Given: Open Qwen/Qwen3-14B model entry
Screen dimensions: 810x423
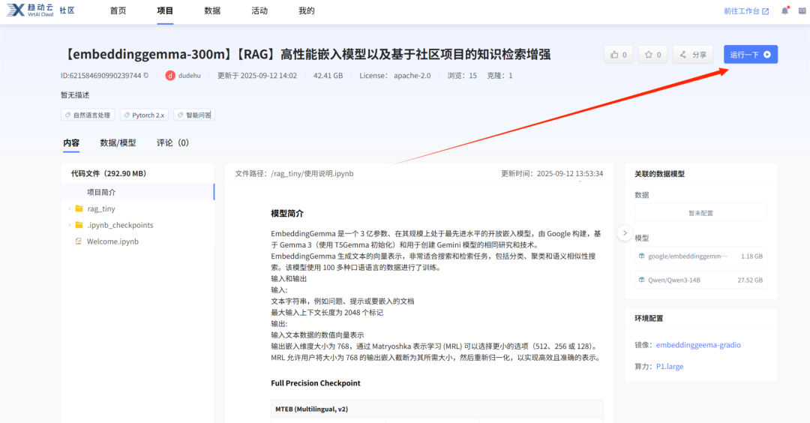Looking at the screenshot, I should coord(700,280).
